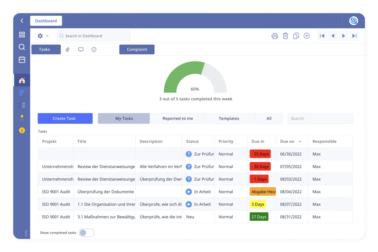This screenshot has width=378, height=252.
Task: Click the red -35 Days badge
Action: click(x=260, y=154)
